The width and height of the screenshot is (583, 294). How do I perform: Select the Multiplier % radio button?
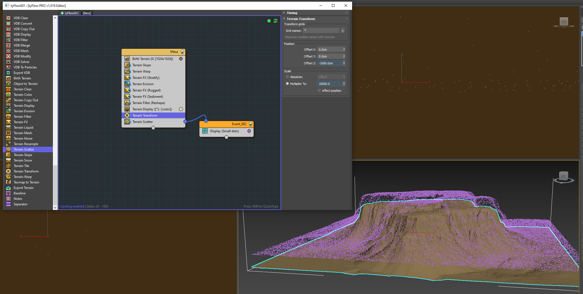[287, 84]
